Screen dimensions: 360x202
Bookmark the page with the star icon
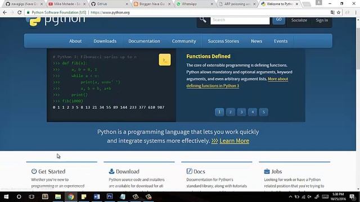tap(339, 12)
